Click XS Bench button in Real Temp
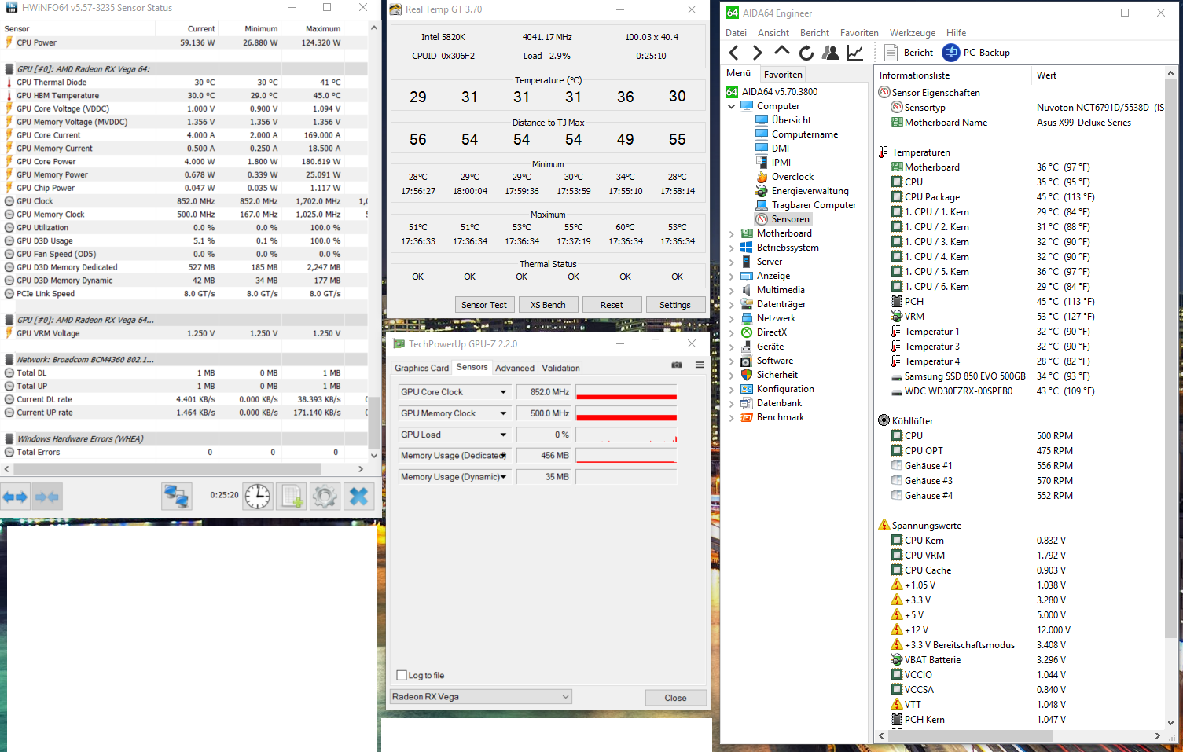Screen dimensions: 1183x752 tap(548, 305)
